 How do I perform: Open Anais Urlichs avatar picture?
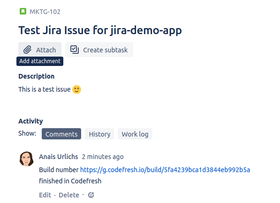point(27,159)
